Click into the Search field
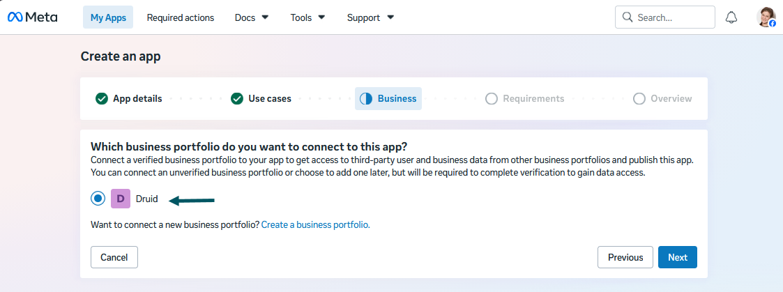The height and width of the screenshot is (292, 783). (x=665, y=17)
